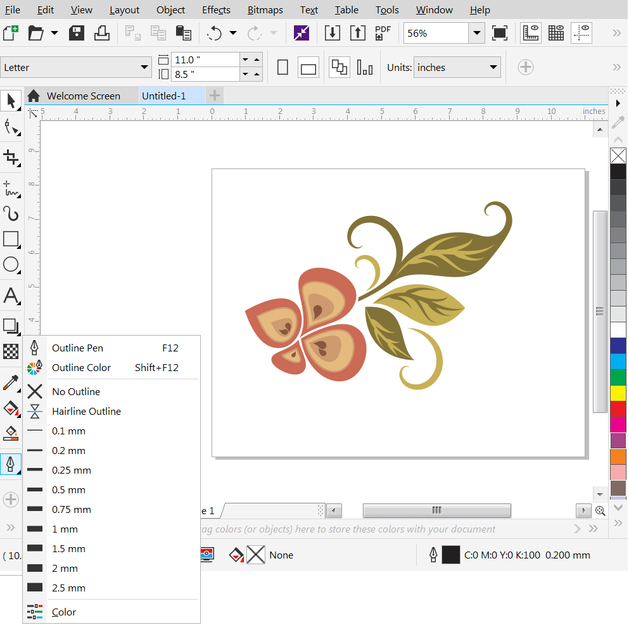Pick the yellow swatch in color palette
Image resolution: width=629 pixels, height=625 pixels.
point(618,393)
